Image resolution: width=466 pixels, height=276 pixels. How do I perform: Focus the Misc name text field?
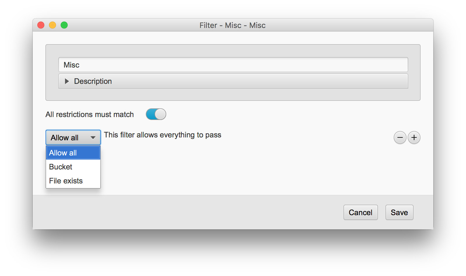coord(233,65)
